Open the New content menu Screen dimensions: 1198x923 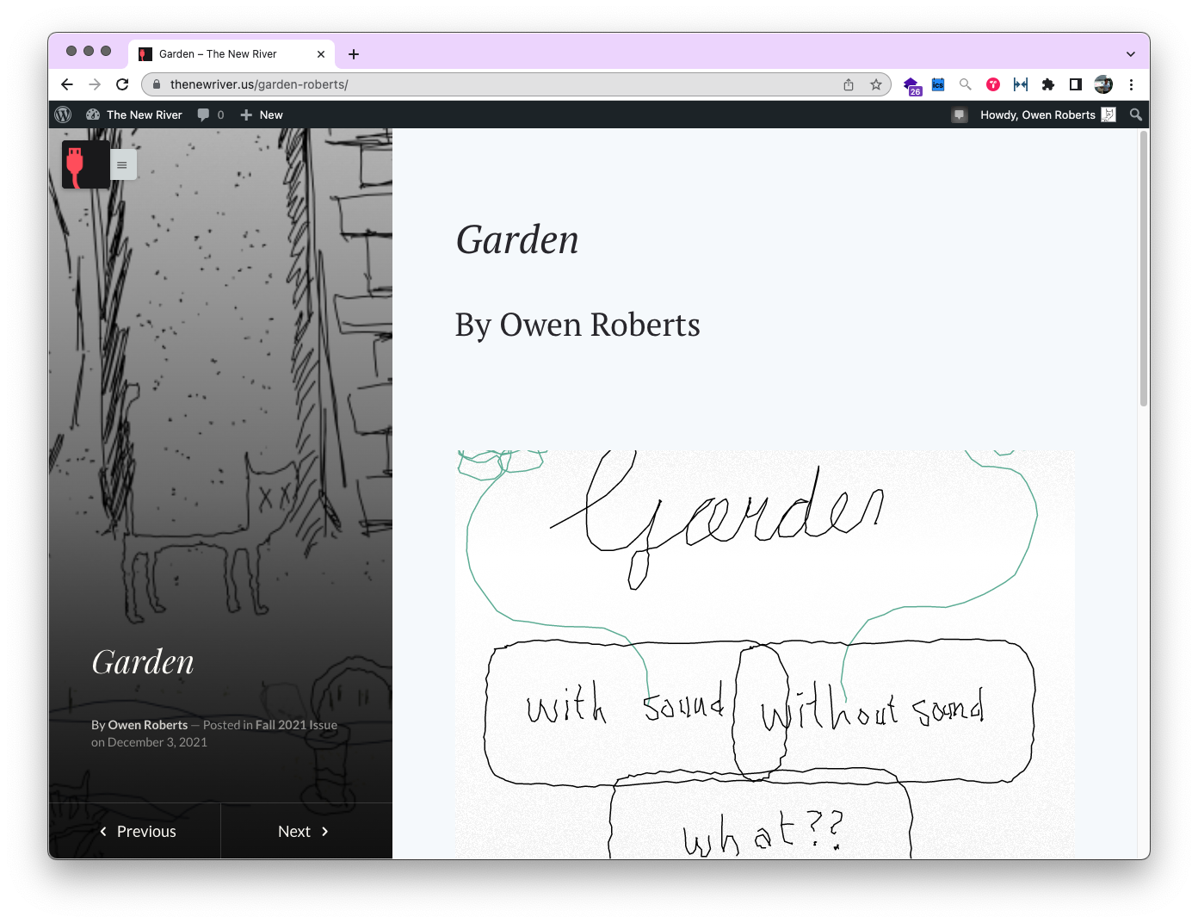tap(262, 115)
